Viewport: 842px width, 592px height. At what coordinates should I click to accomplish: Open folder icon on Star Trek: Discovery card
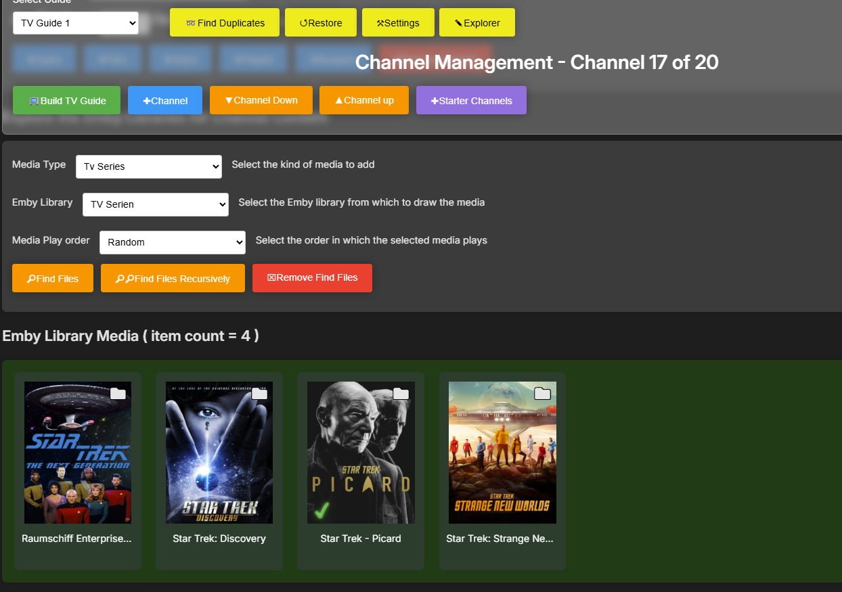click(259, 394)
